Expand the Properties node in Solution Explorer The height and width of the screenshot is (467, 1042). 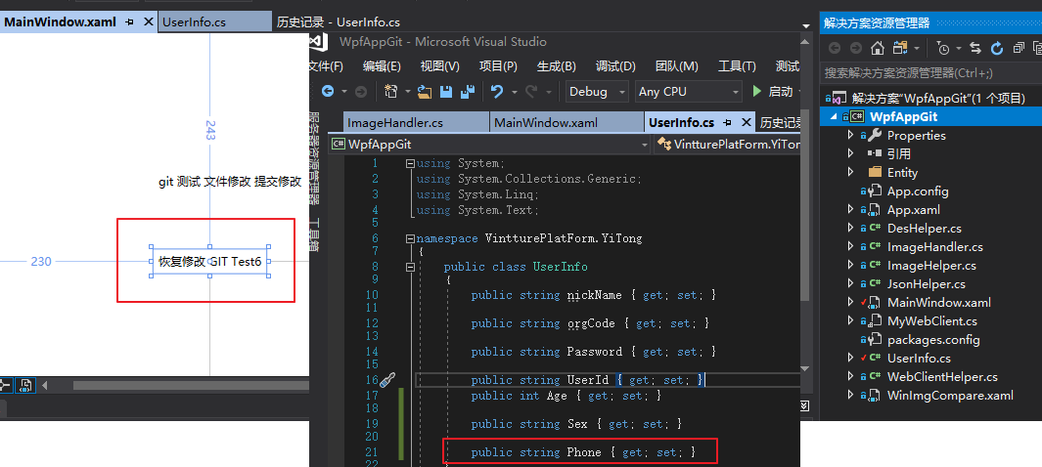(x=850, y=136)
